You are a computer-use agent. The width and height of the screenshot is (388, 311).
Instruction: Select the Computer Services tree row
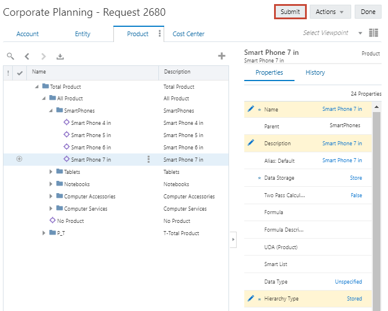tap(116, 208)
